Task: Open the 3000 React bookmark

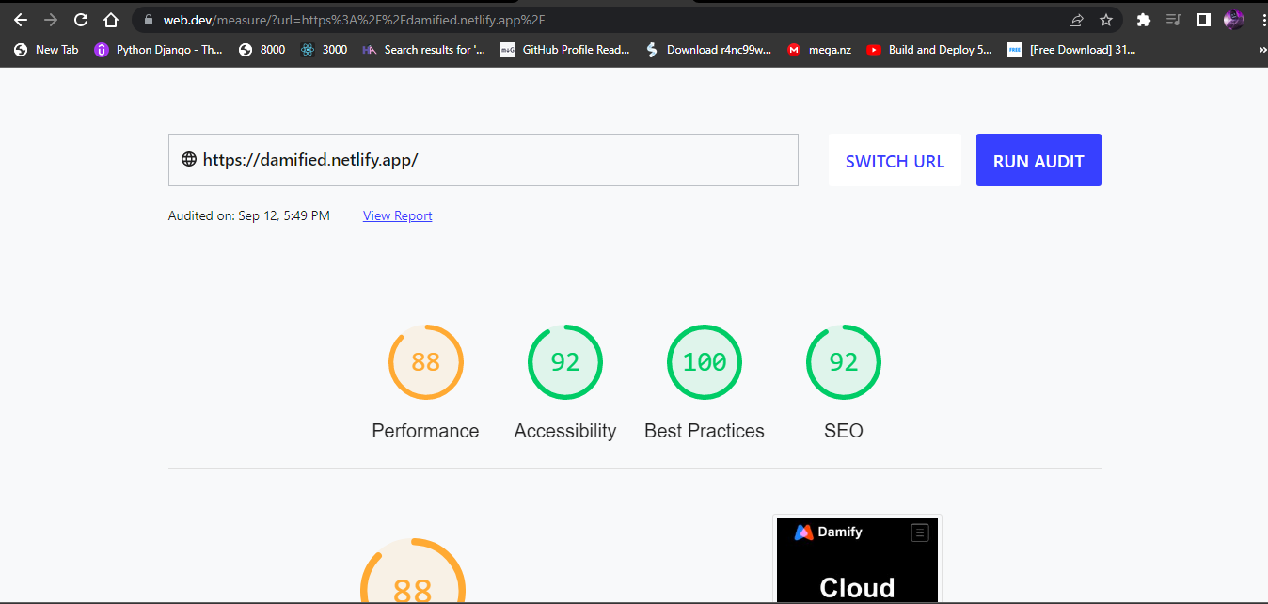Action: click(324, 50)
